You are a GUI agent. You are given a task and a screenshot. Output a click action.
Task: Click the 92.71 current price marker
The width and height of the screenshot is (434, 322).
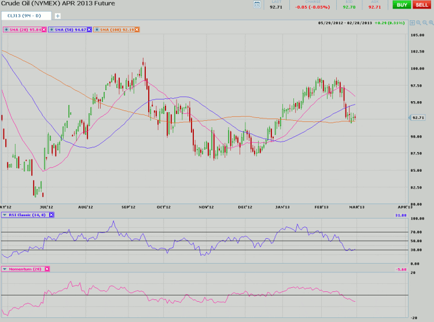(x=418, y=117)
